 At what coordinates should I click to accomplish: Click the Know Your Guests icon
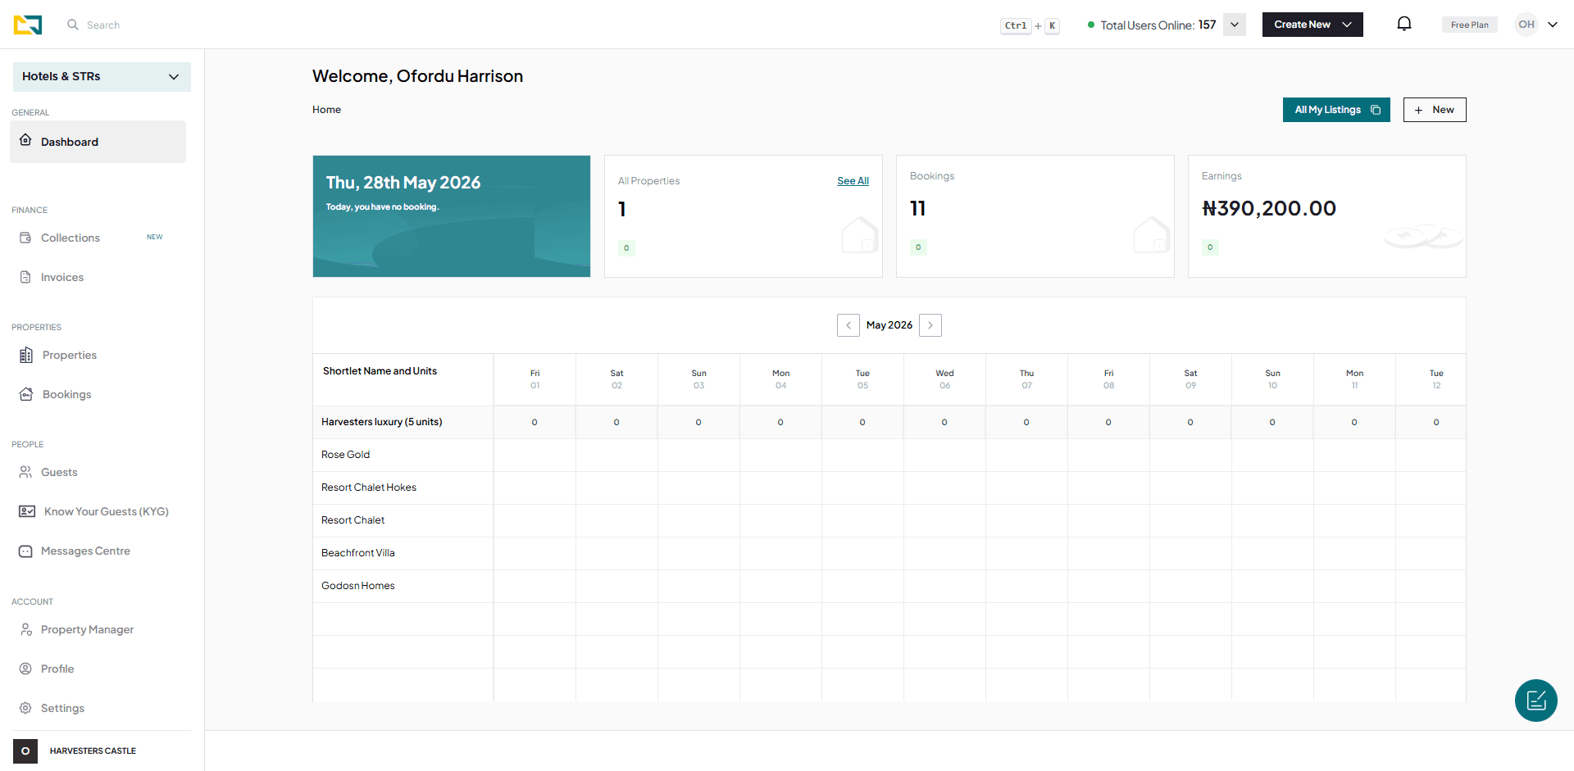point(27,511)
